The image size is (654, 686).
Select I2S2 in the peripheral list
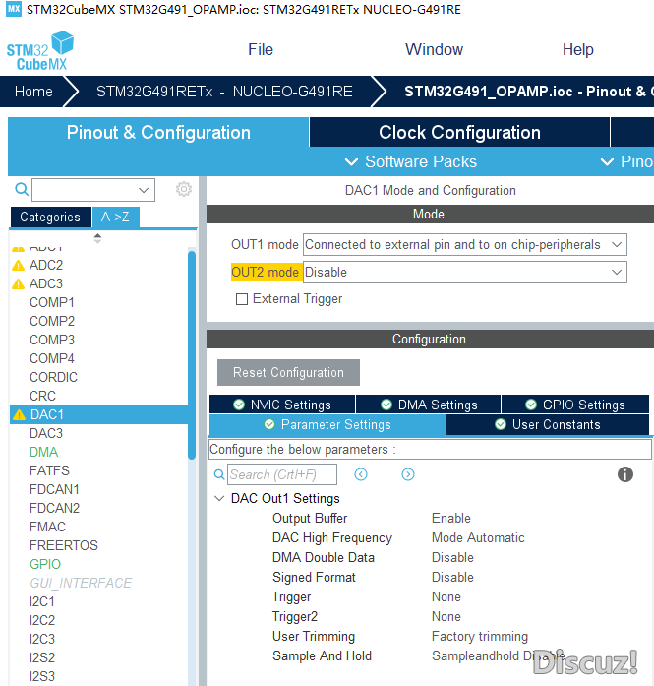[x=42, y=658]
